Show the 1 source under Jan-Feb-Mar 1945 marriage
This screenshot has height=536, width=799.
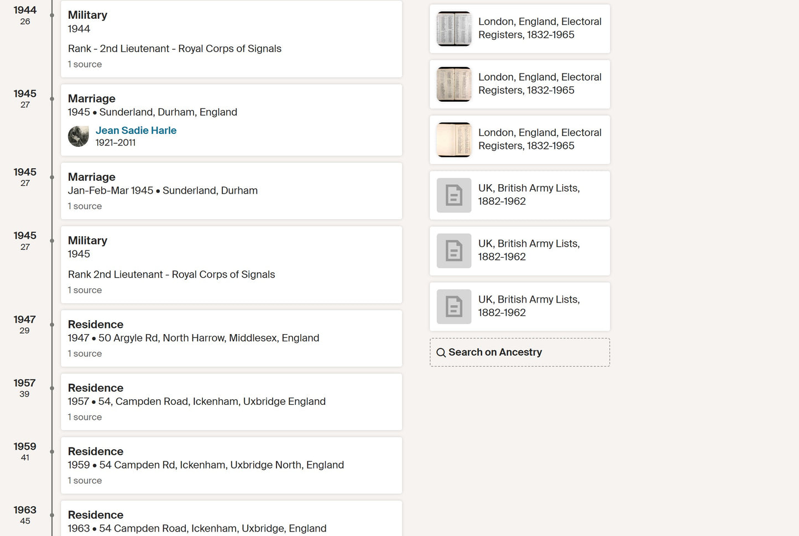pyautogui.click(x=85, y=206)
